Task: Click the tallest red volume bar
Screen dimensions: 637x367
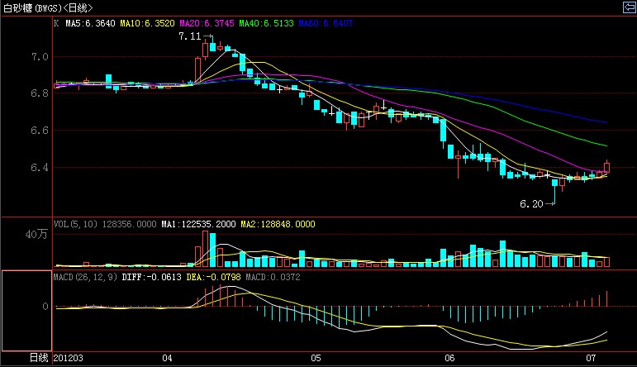Action: pyautogui.click(x=205, y=249)
